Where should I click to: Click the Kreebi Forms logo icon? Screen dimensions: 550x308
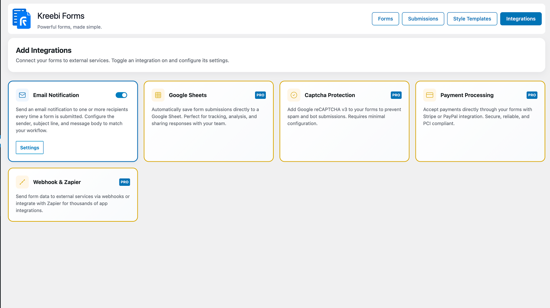tap(22, 19)
